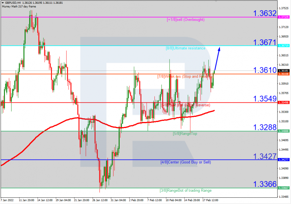Click the green 1.34888 price tag
The image size is (291, 204).
coord(284,131)
